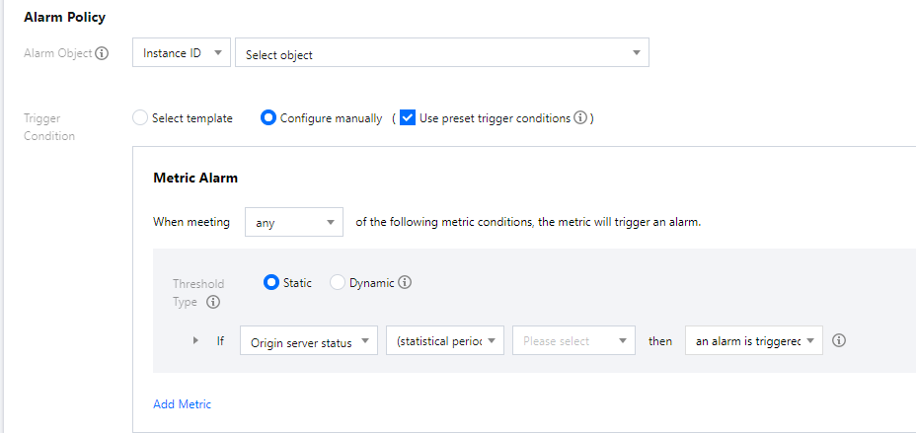
Task: Choose the Configure manually radio option
Action: (267, 118)
